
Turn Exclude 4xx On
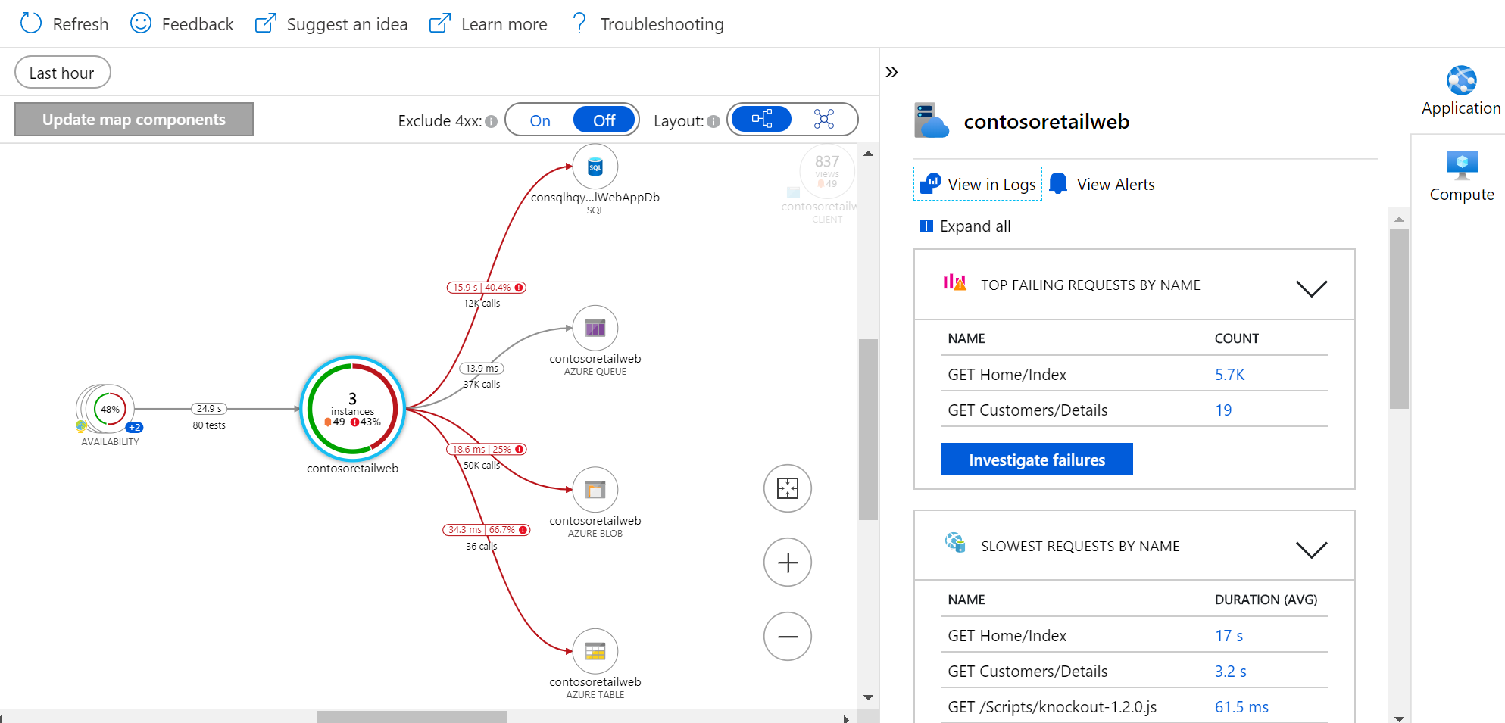pos(540,120)
